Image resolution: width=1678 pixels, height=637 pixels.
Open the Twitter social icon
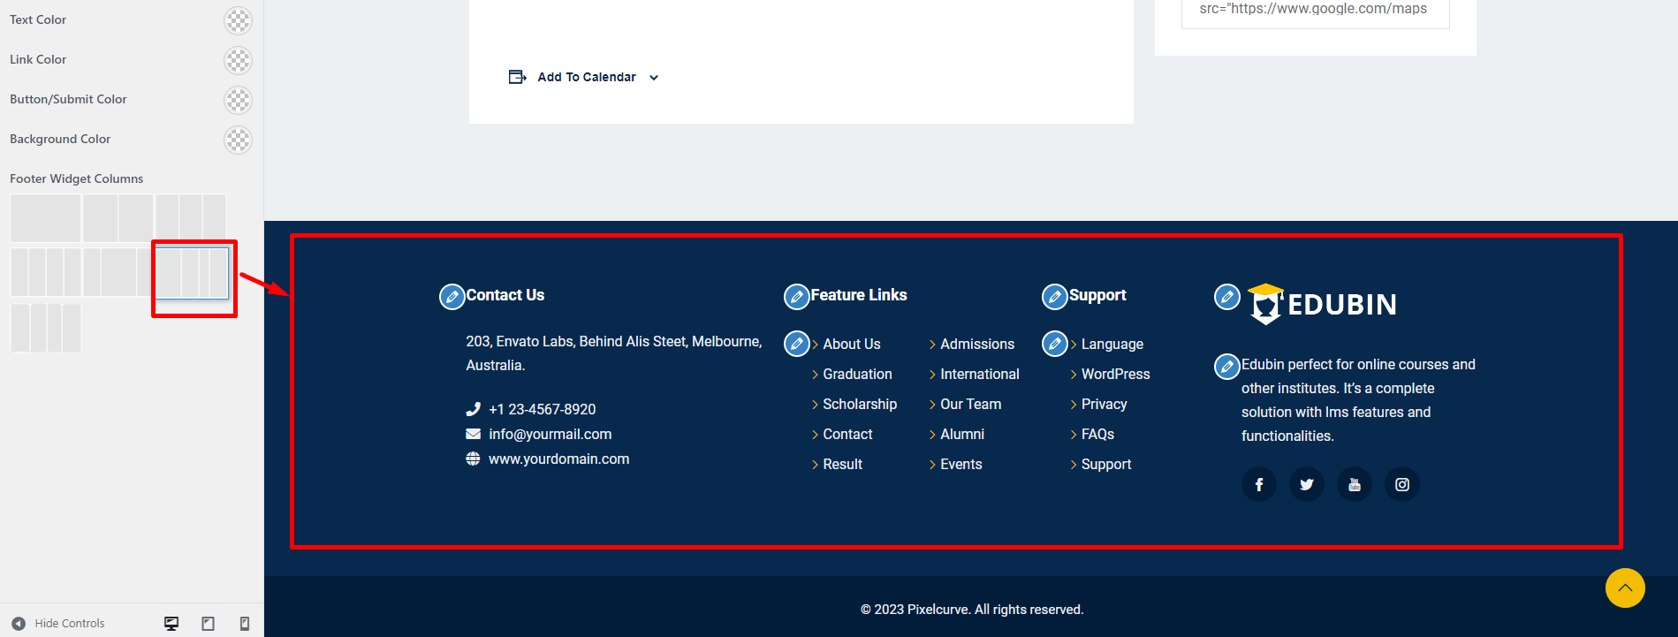tap(1307, 484)
